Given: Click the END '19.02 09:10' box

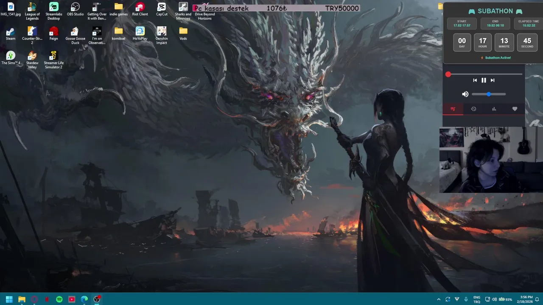Looking at the screenshot, I should [x=495, y=23].
